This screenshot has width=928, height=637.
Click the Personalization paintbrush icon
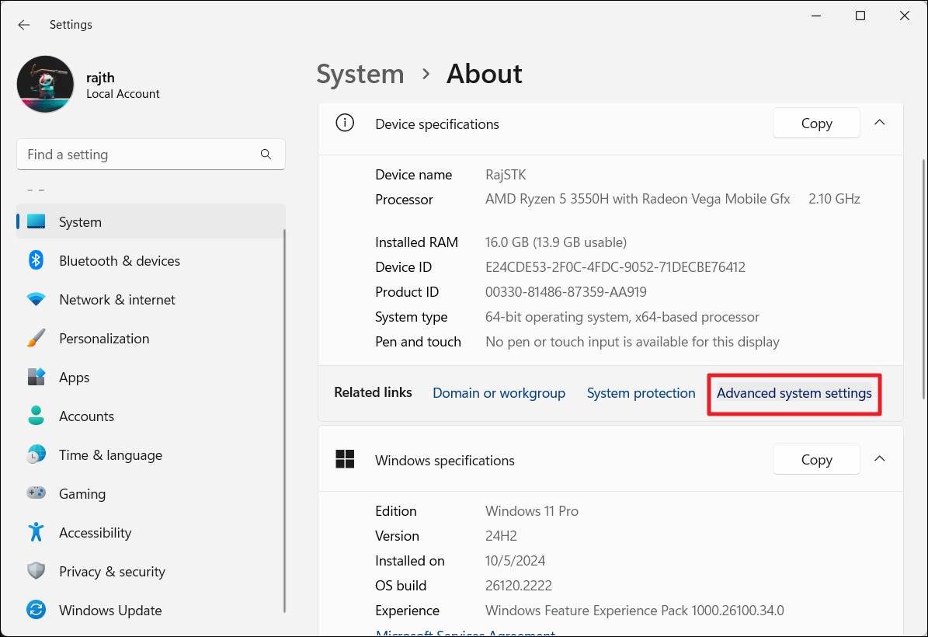(36, 339)
